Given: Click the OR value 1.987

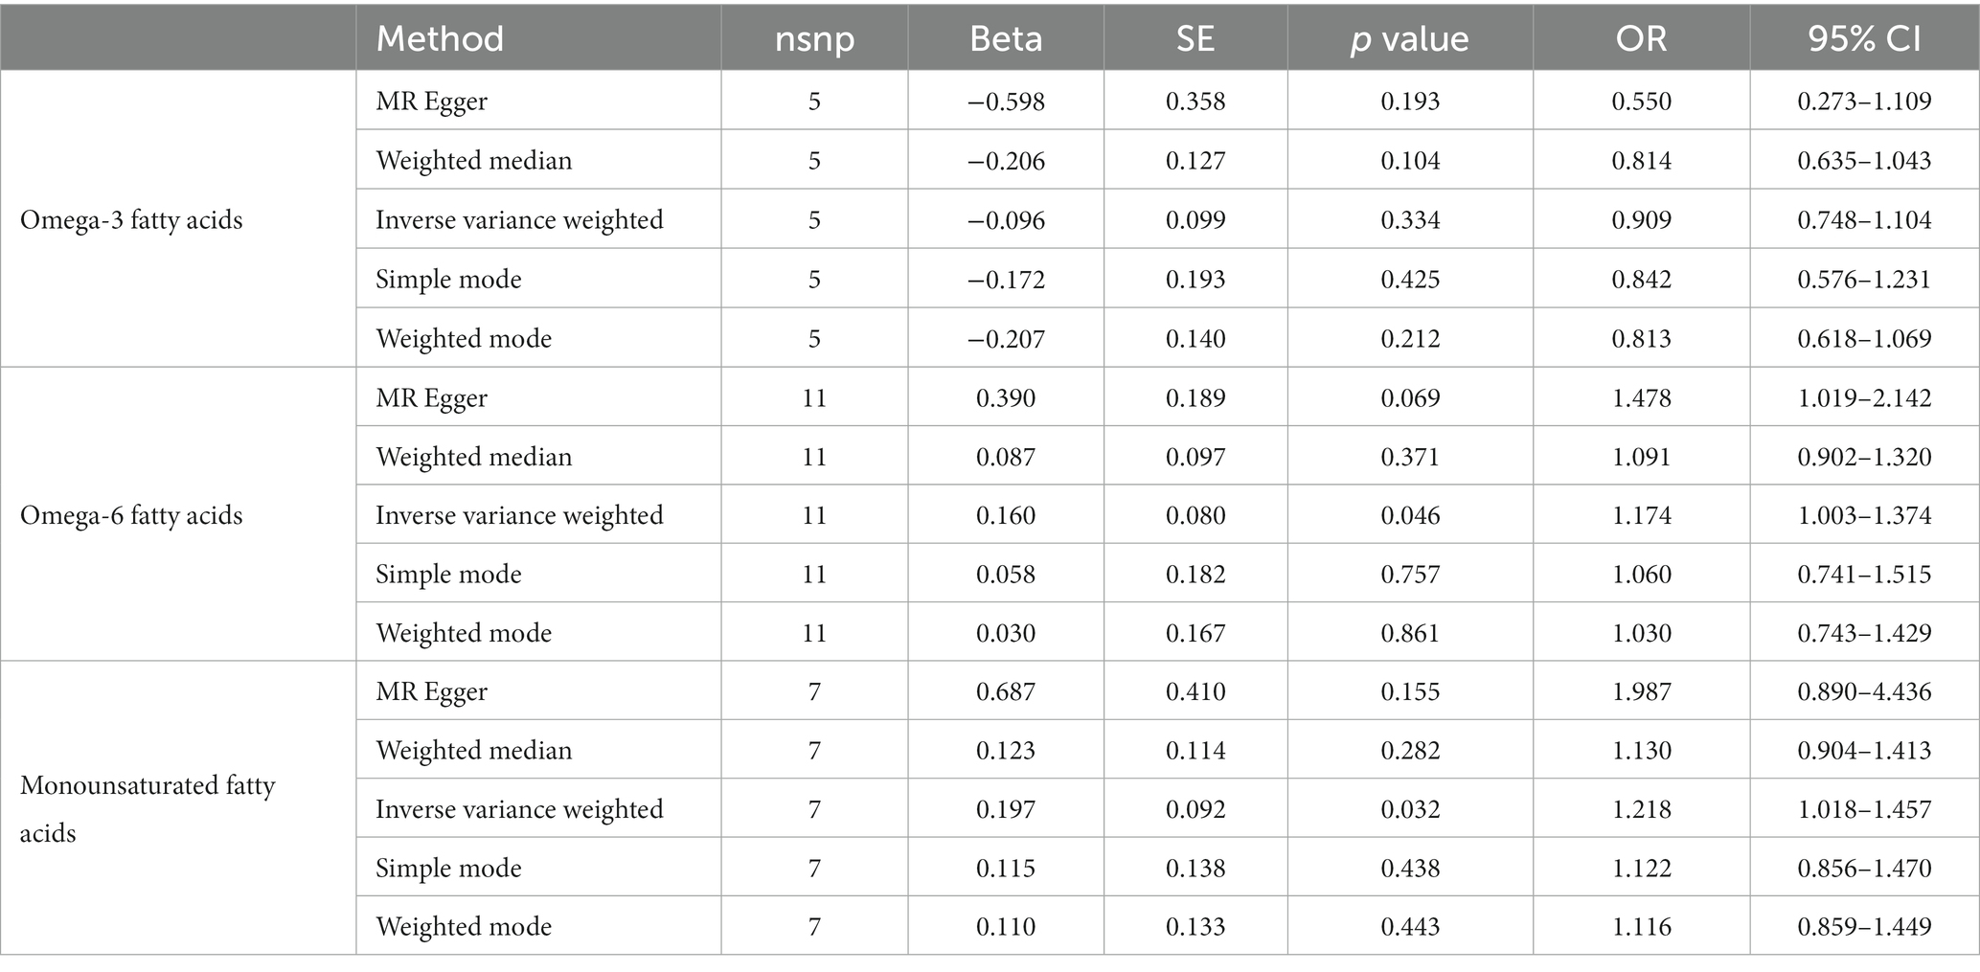Looking at the screenshot, I should click(x=1642, y=691).
